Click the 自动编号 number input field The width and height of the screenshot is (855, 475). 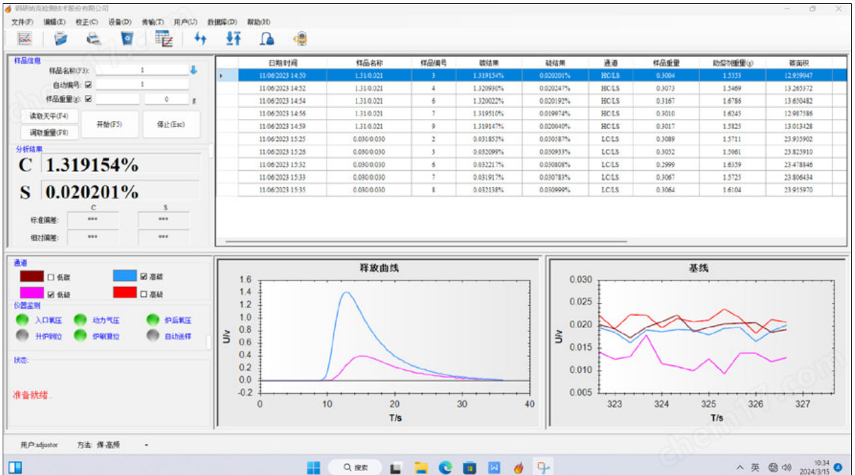pos(142,85)
